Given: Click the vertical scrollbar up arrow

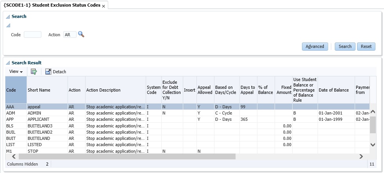Looking at the screenshot, I should [373, 112].
